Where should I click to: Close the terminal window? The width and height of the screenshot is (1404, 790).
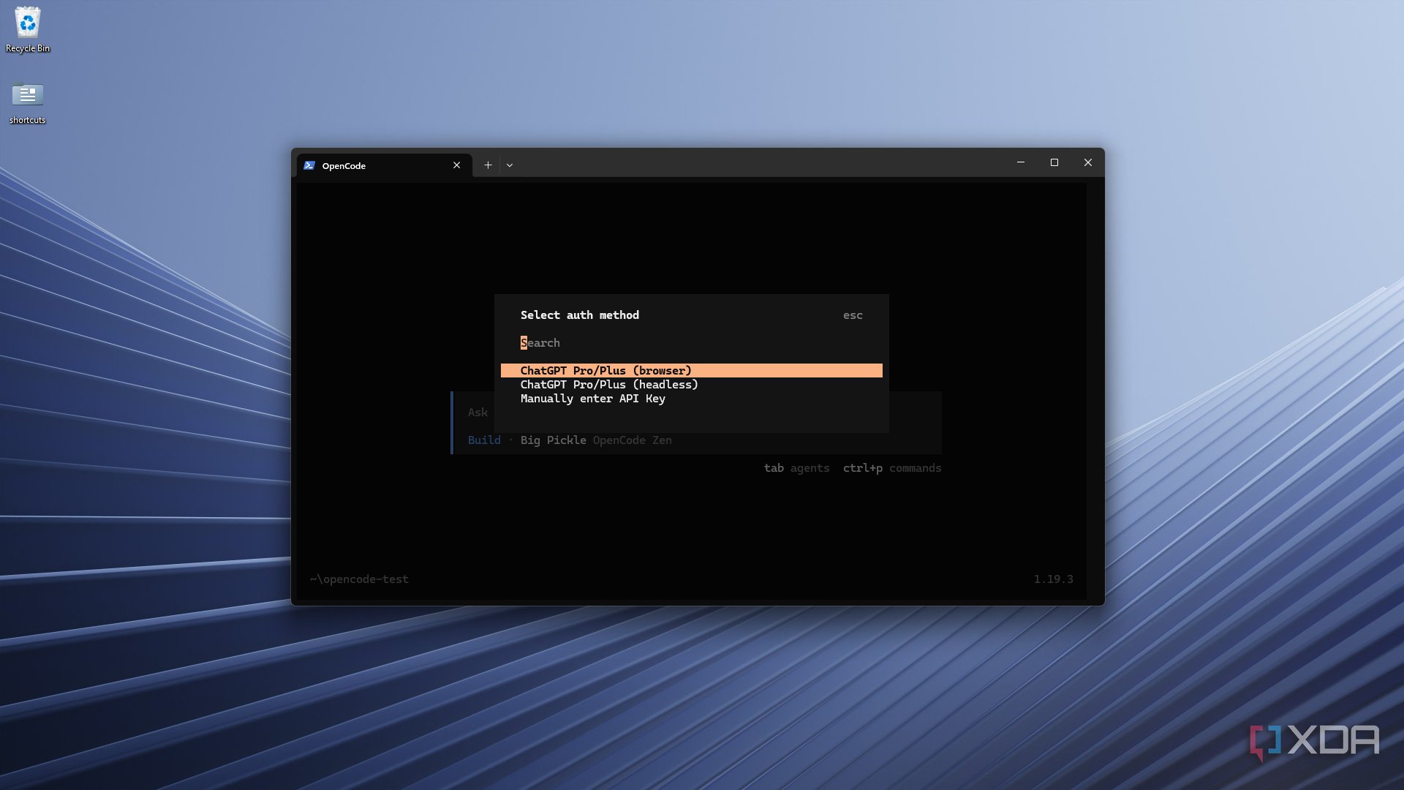point(1088,162)
